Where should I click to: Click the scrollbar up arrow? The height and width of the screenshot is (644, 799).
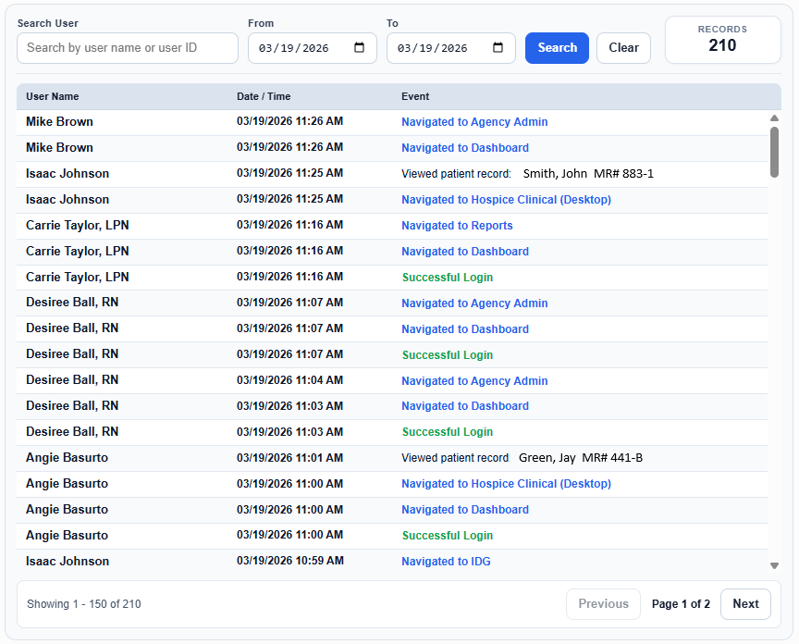point(774,118)
